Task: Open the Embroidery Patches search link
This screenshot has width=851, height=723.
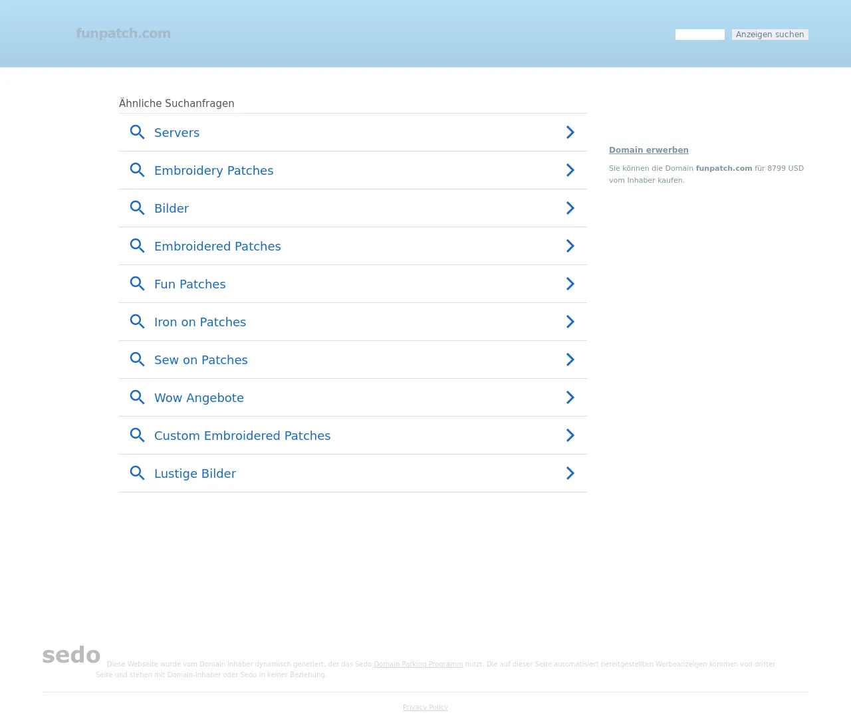Action: [213, 171]
